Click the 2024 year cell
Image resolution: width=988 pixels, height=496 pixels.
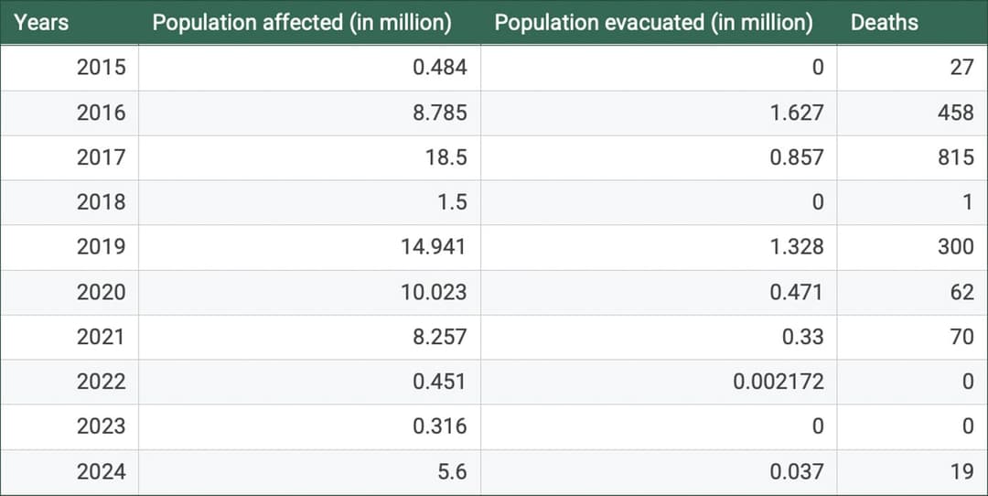click(102, 472)
